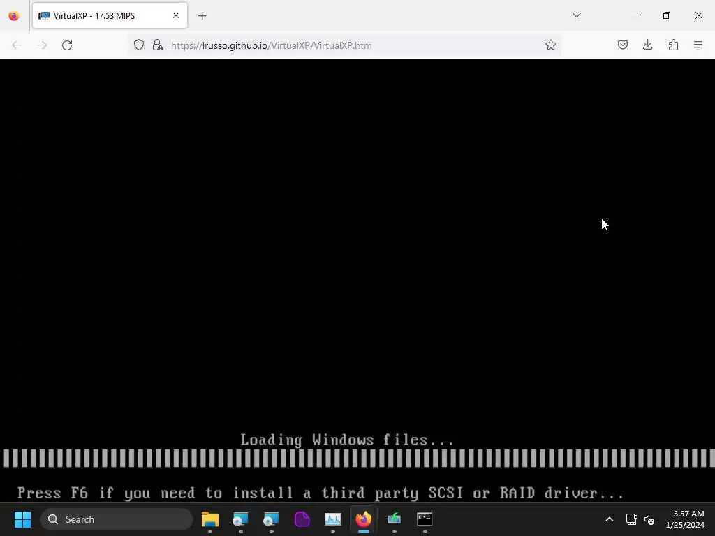Open Firefox downloads panel

pyautogui.click(x=647, y=45)
